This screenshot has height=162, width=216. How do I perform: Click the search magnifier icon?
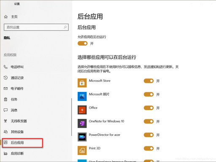(65, 27)
